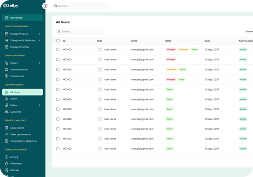Check the first user row checkbox

[58, 50]
